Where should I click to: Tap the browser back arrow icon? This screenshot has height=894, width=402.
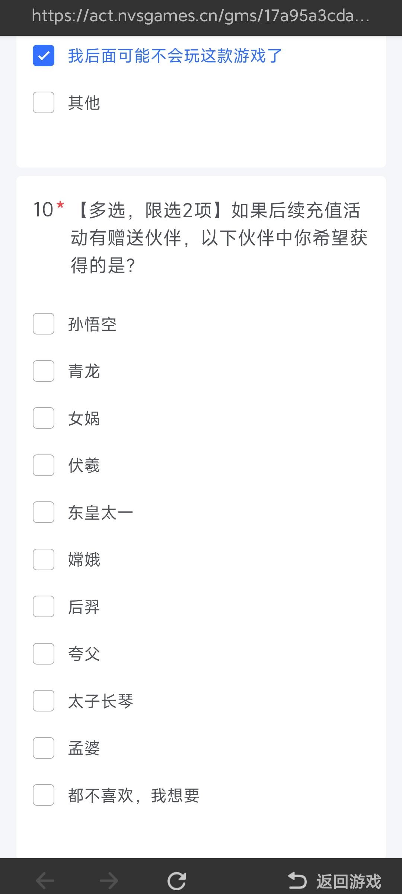tap(45, 881)
